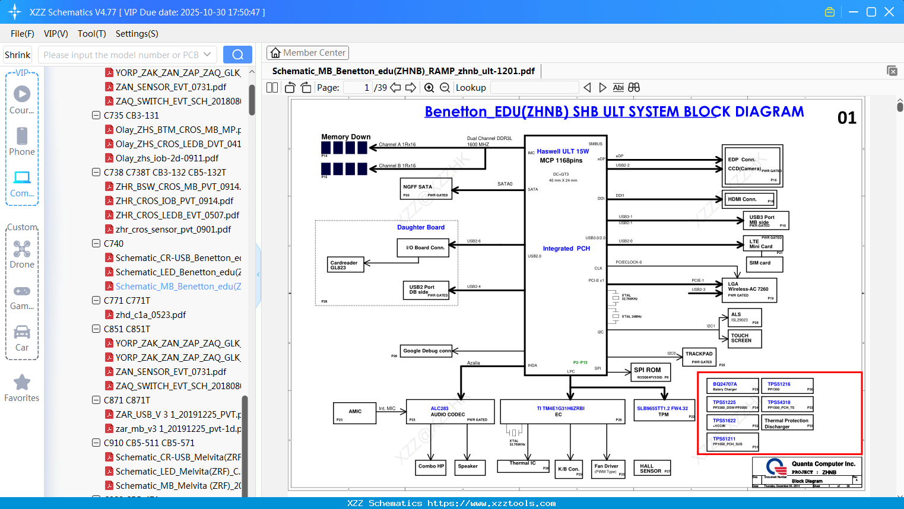Open the Car category
904x509 pixels.
[x=22, y=338]
